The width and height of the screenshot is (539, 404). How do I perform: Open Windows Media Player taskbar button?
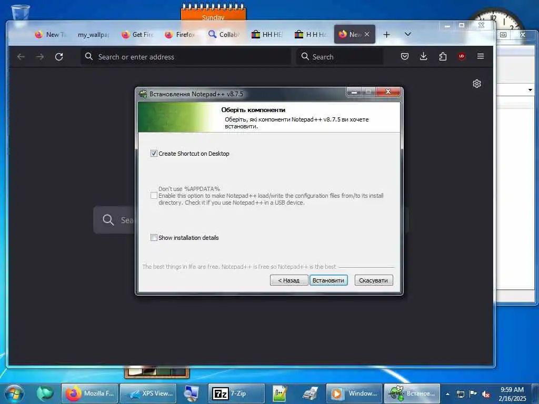coord(354,393)
